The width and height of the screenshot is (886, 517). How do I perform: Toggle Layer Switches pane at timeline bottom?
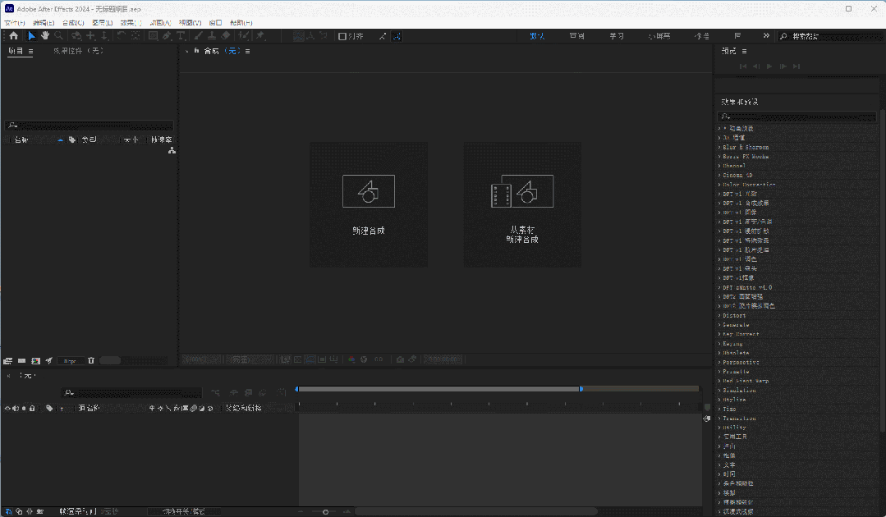click(8, 511)
